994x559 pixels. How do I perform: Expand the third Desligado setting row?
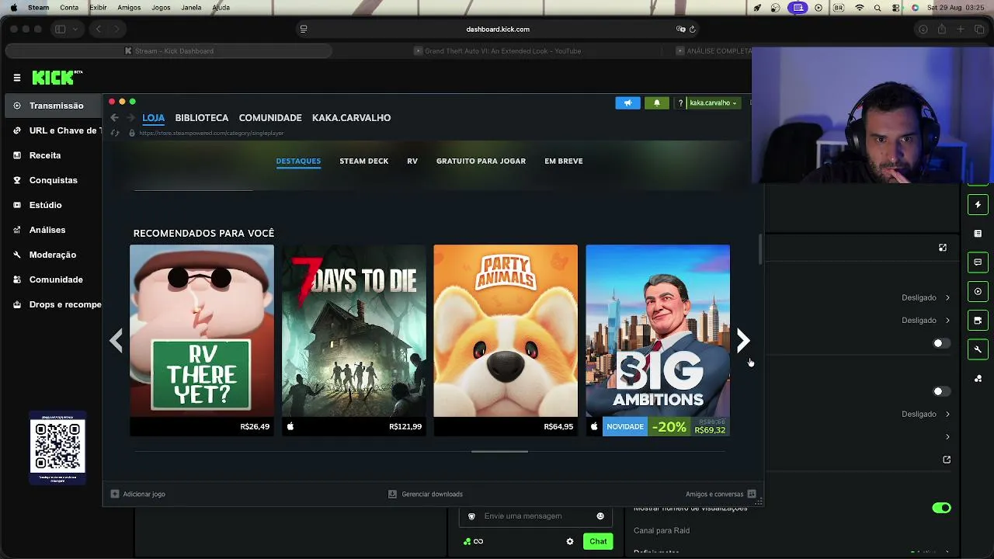point(926,414)
